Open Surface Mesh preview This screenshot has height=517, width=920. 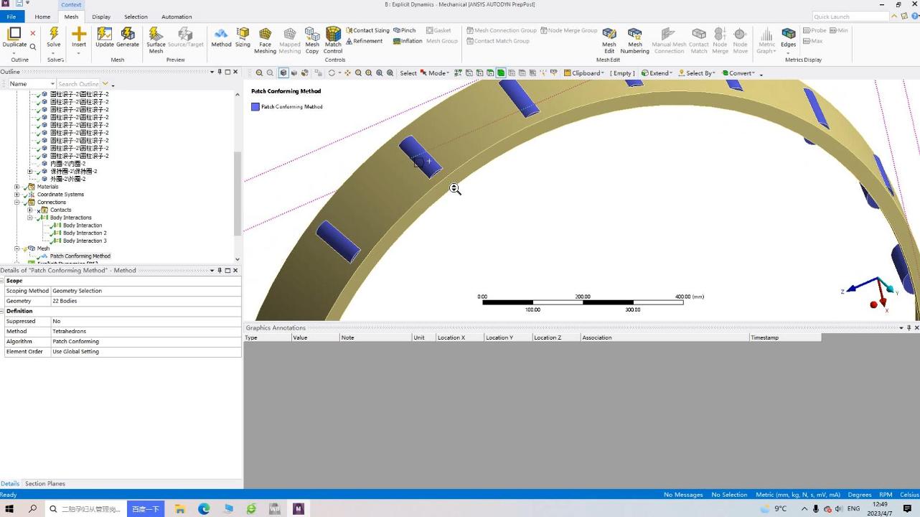(x=156, y=40)
